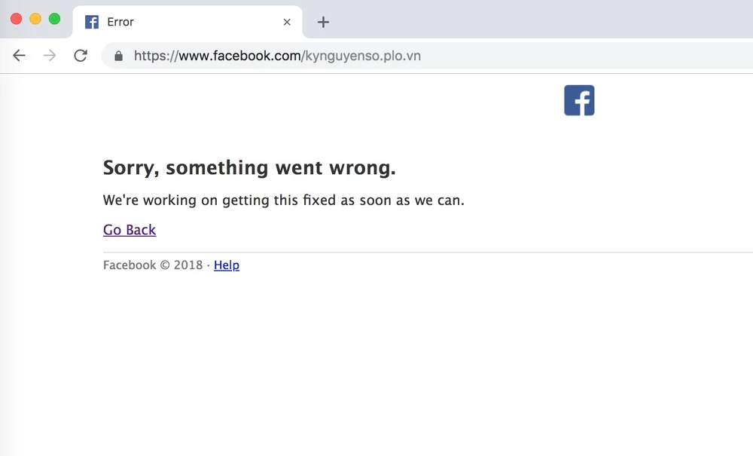This screenshot has height=456, width=753.
Task: Click the "We're working on getting this fixed" text
Action: tap(283, 200)
